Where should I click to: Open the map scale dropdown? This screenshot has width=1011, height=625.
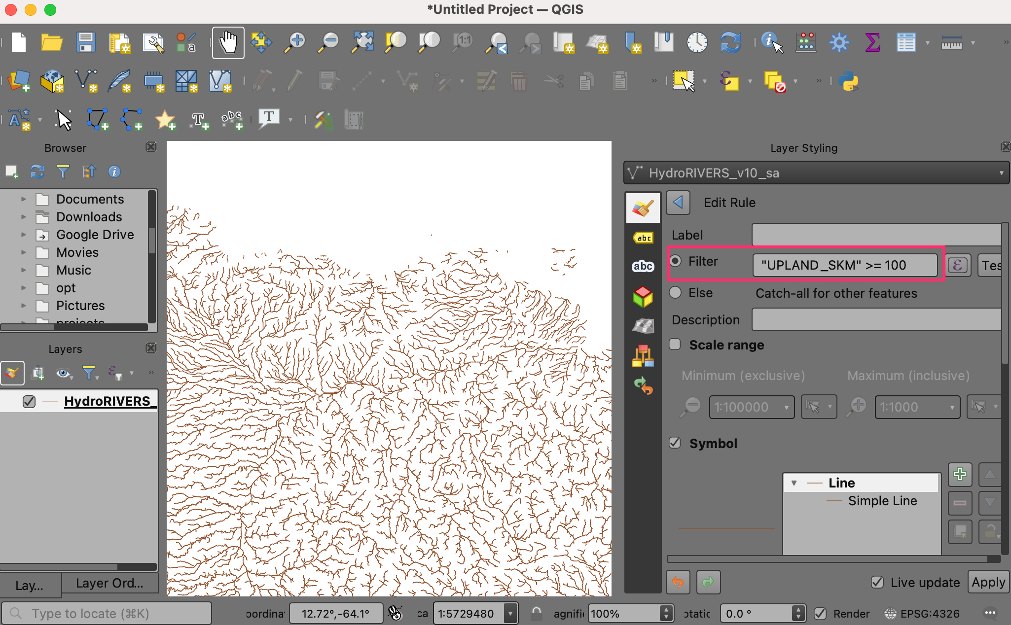pyautogui.click(x=510, y=614)
